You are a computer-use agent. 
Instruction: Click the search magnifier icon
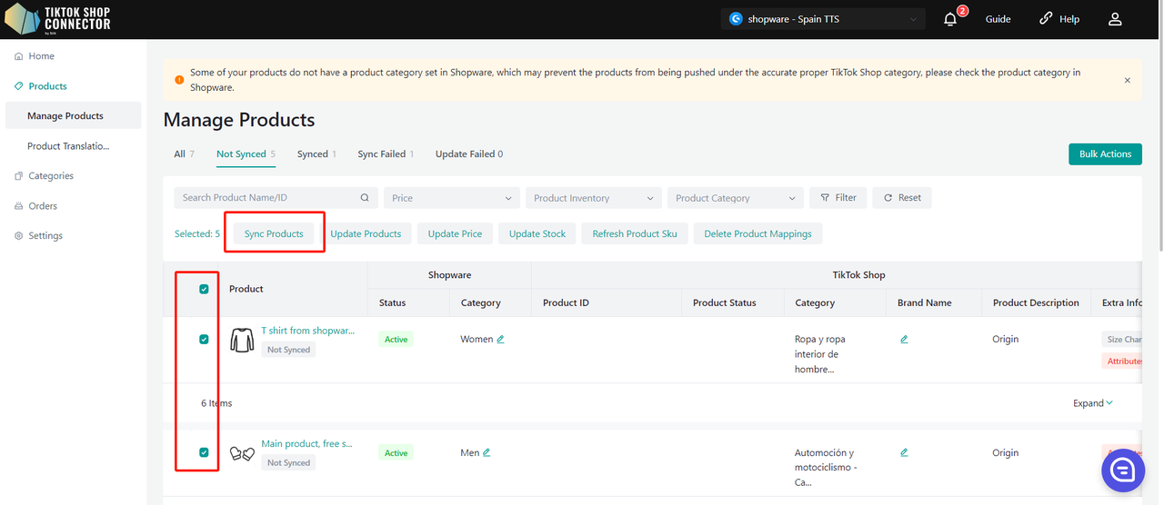(365, 198)
